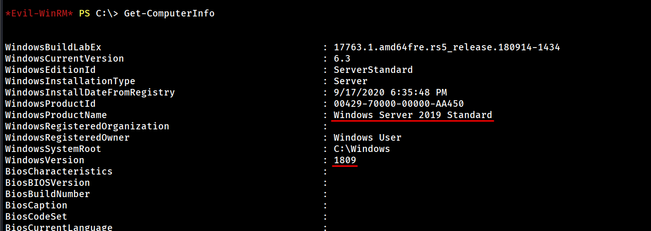Click the underlined Windows Server 2019 Standard value

coord(413,115)
